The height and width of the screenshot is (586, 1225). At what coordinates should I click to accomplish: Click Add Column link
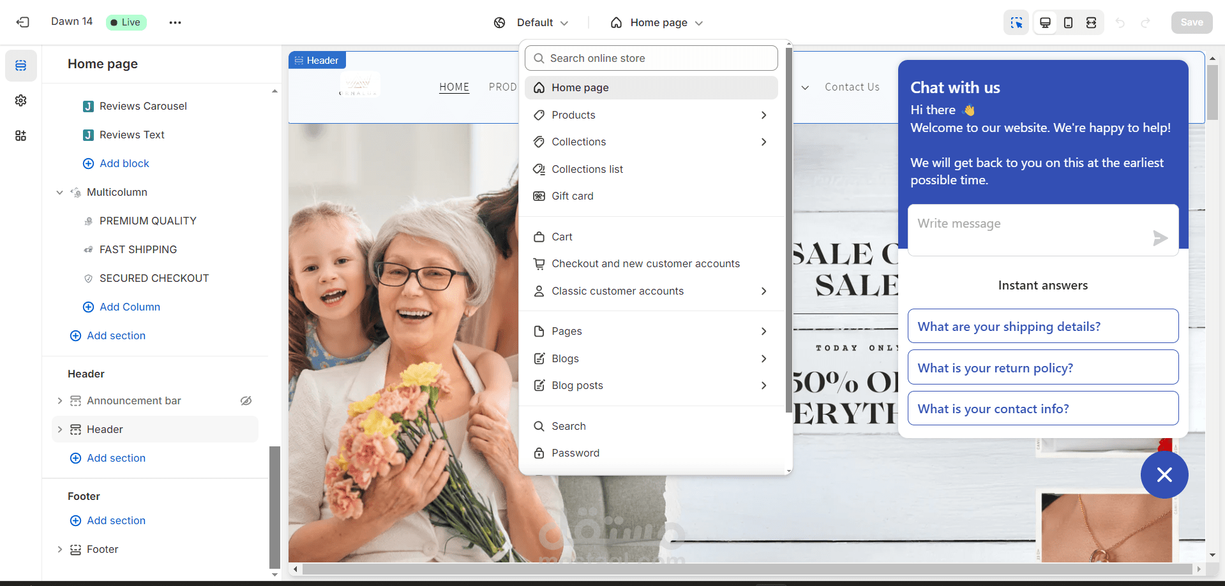122,307
